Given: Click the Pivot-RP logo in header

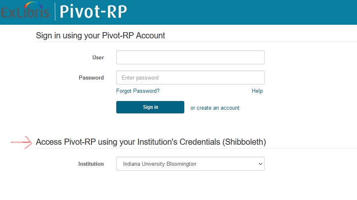Looking at the screenshot, I should [93, 12].
